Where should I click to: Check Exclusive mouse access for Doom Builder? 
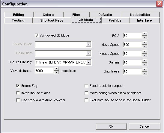[x=86, y=100]
